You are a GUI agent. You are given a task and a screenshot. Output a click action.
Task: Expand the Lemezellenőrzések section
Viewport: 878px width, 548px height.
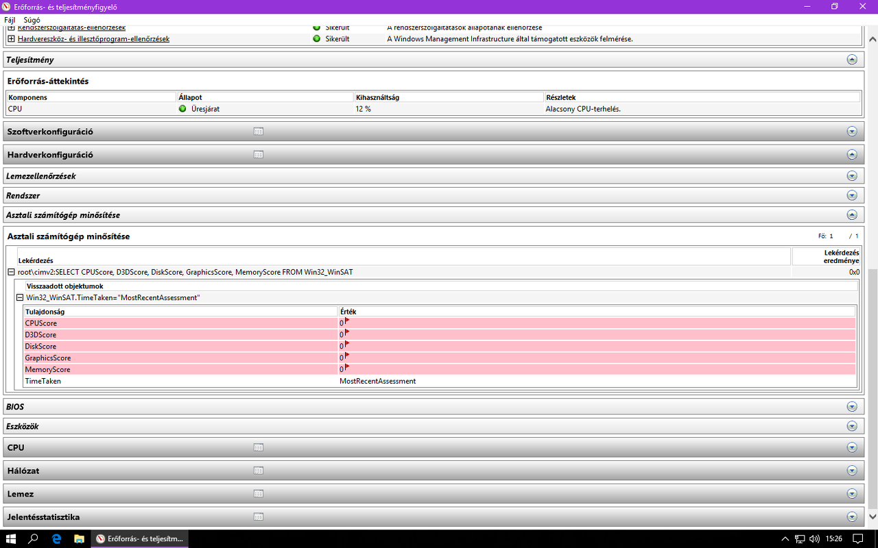pos(852,176)
